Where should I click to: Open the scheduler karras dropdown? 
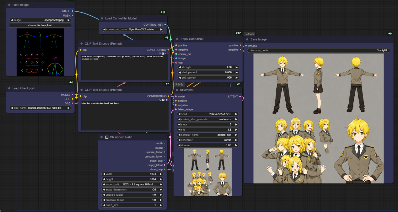pyautogui.click(x=208, y=140)
